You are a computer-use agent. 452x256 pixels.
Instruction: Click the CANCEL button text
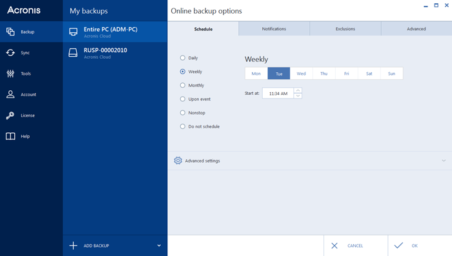355,246
